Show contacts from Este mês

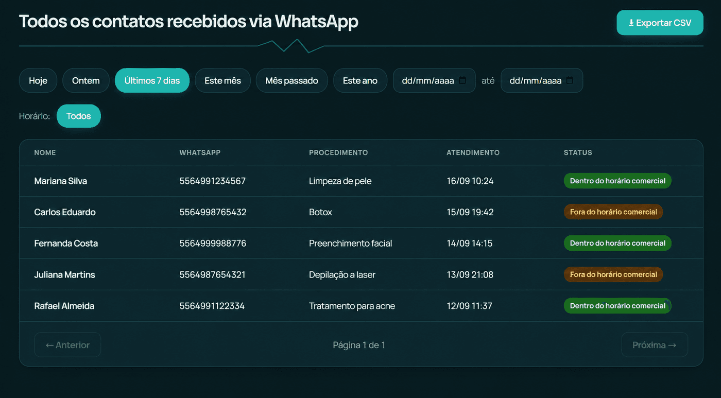pyautogui.click(x=222, y=80)
